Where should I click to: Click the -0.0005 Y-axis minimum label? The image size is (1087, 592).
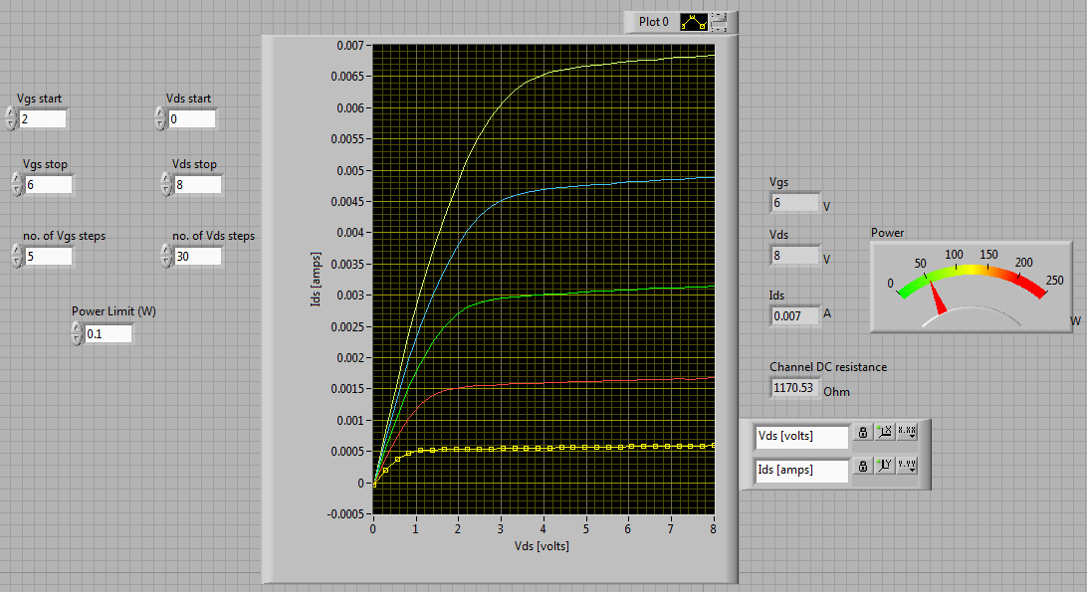pyautogui.click(x=345, y=513)
